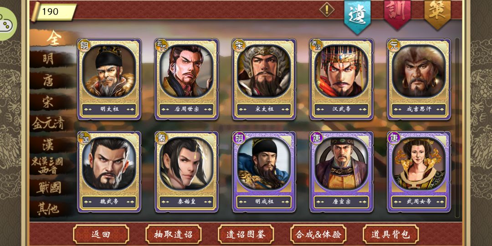
Task: Click the green gamepad icon
Action: pos(7,24)
